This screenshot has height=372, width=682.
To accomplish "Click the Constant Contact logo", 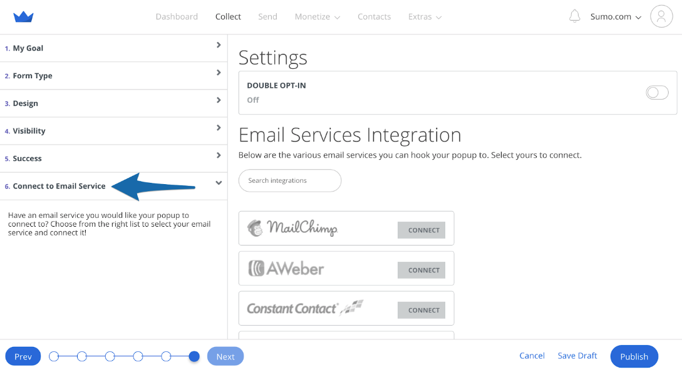I will click(305, 308).
